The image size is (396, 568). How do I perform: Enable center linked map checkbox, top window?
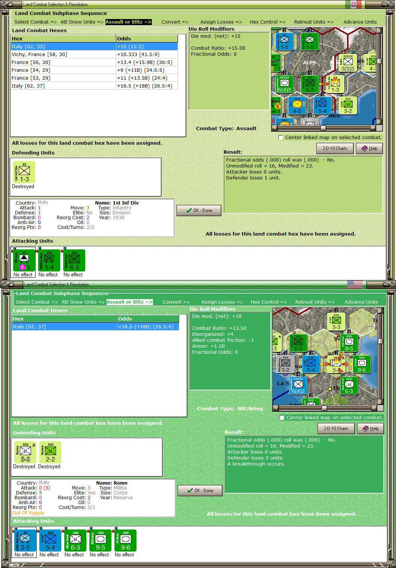click(281, 137)
